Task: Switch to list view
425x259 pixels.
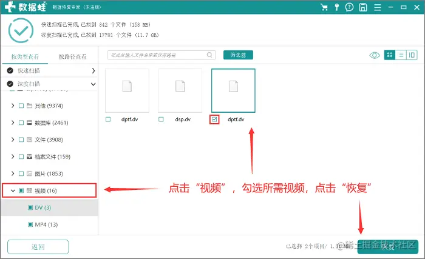Action: (401, 55)
